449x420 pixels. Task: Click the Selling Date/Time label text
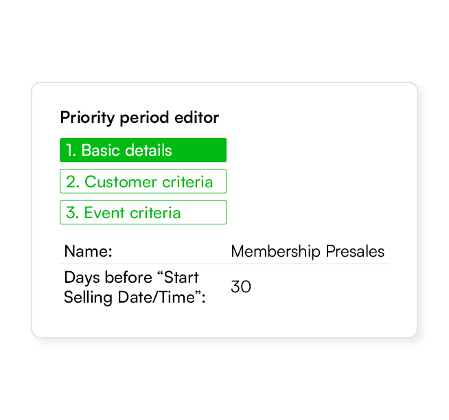pyautogui.click(x=135, y=297)
